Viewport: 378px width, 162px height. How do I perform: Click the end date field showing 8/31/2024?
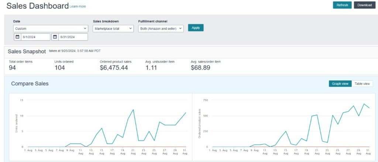(x=73, y=37)
